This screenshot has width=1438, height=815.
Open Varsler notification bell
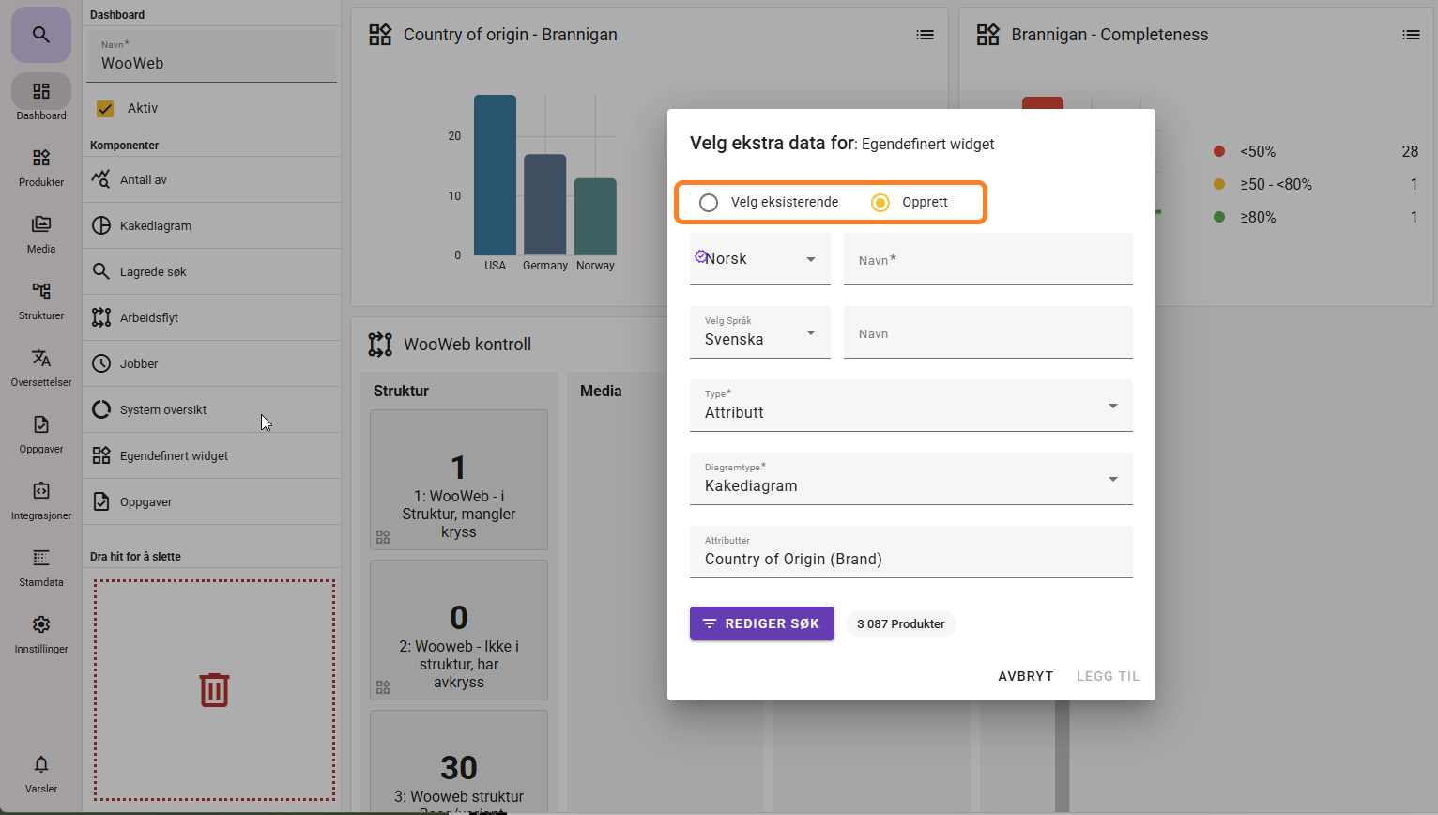(41, 764)
